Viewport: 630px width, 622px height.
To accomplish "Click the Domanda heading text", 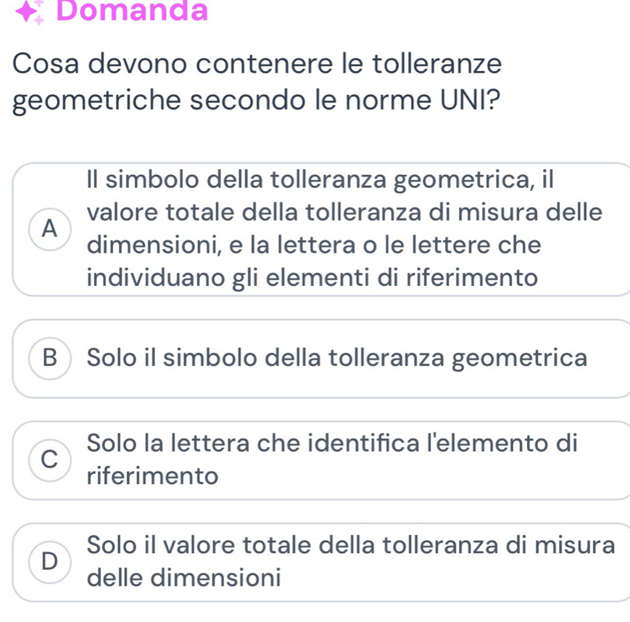I will (x=131, y=10).
